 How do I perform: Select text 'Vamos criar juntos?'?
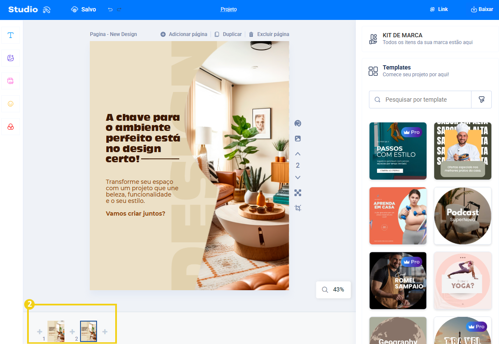pos(136,214)
